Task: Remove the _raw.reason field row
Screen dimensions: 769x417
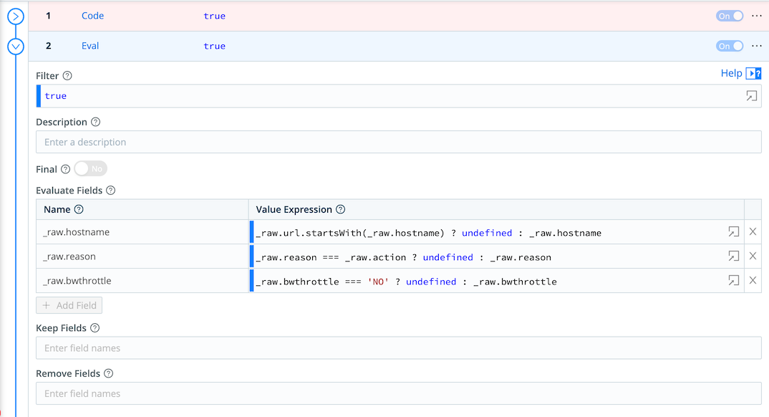Action: click(753, 257)
